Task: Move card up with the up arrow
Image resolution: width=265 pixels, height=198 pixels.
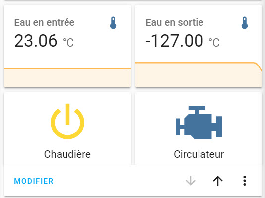Action: click(x=218, y=181)
